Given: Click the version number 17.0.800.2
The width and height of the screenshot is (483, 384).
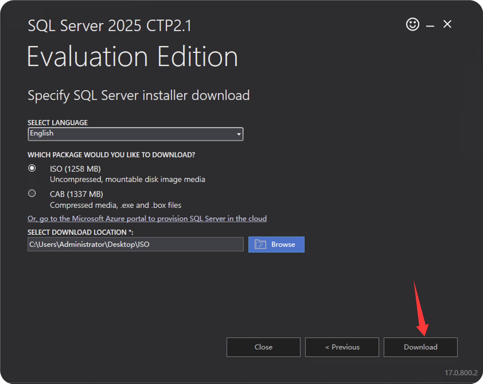Looking at the screenshot, I should click(x=461, y=373).
